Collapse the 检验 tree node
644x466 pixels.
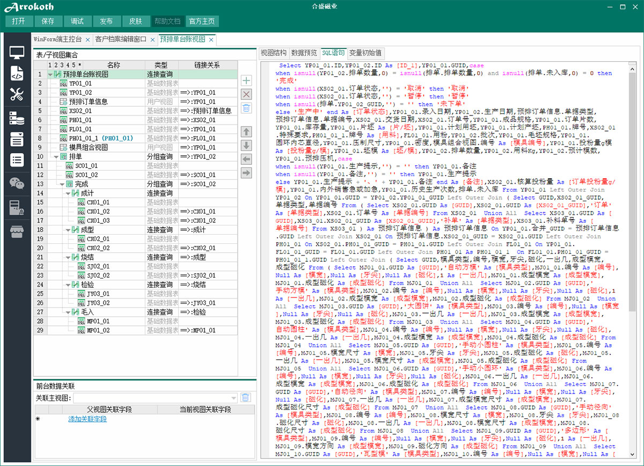pyautogui.click(x=68, y=285)
